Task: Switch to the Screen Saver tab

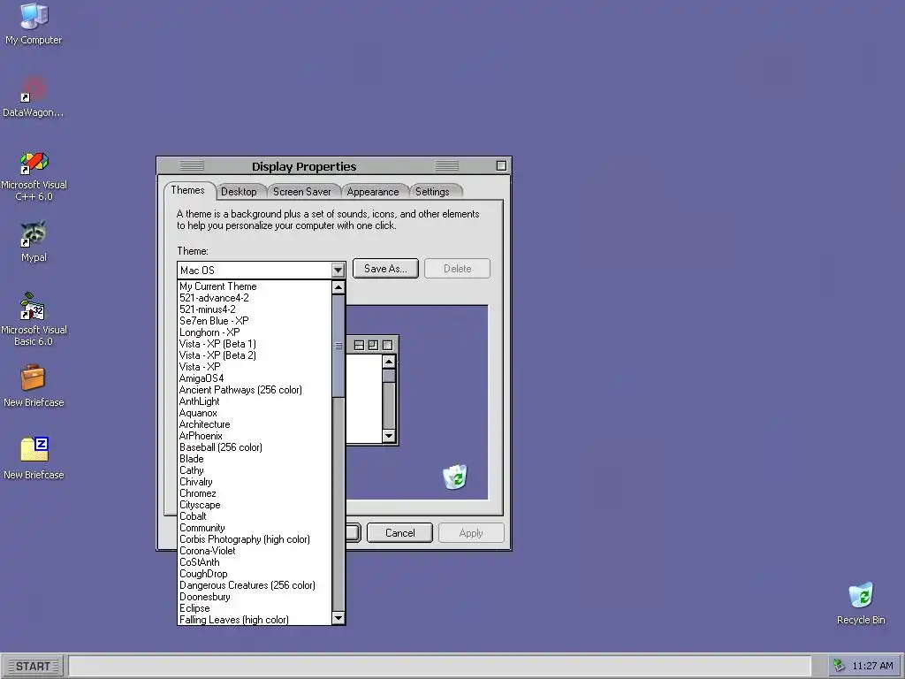Action: tap(302, 192)
